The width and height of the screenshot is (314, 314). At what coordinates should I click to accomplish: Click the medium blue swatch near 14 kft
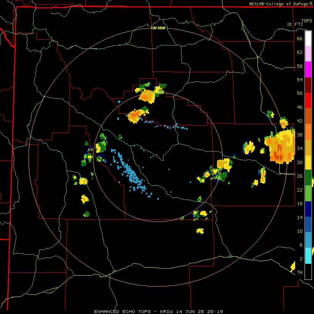pos(308,224)
